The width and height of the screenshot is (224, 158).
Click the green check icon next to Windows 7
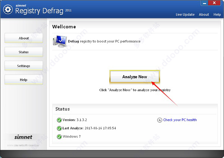pyautogui.click(x=59, y=137)
